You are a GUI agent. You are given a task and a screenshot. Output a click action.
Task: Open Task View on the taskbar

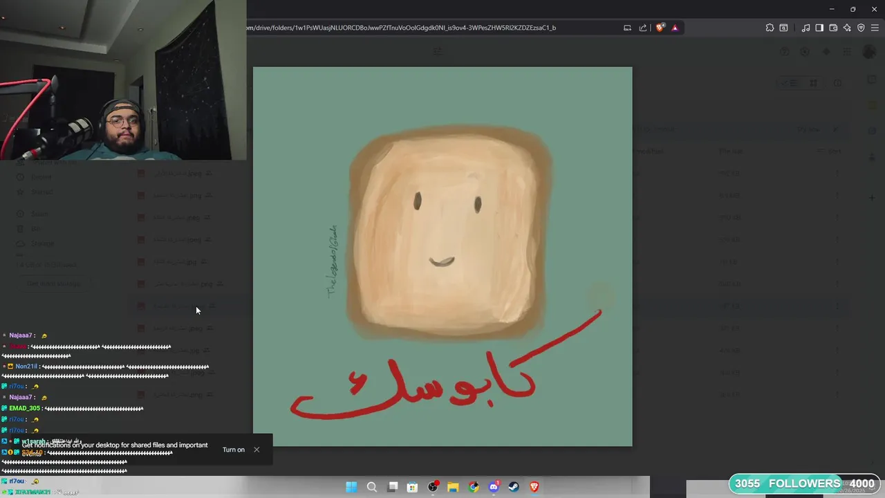[392, 487]
